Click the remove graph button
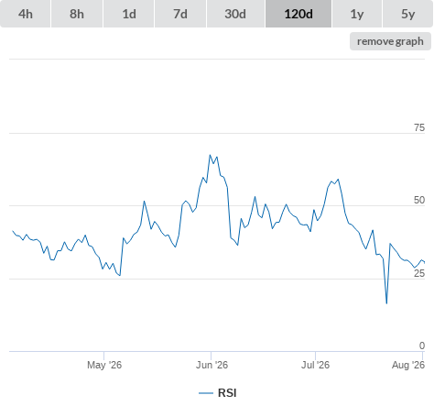 pos(390,41)
